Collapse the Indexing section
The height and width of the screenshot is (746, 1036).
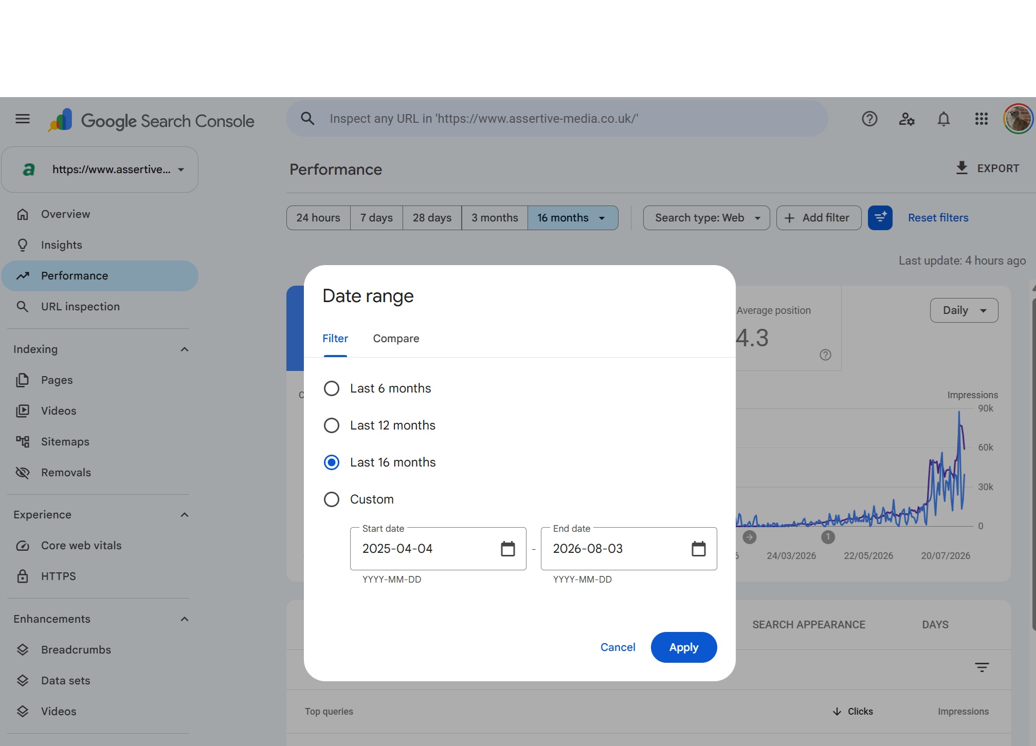pos(185,349)
